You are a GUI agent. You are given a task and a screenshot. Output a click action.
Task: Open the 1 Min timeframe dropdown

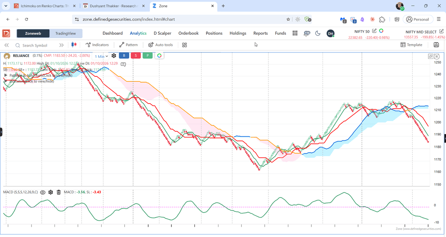click(x=101, y=56)
